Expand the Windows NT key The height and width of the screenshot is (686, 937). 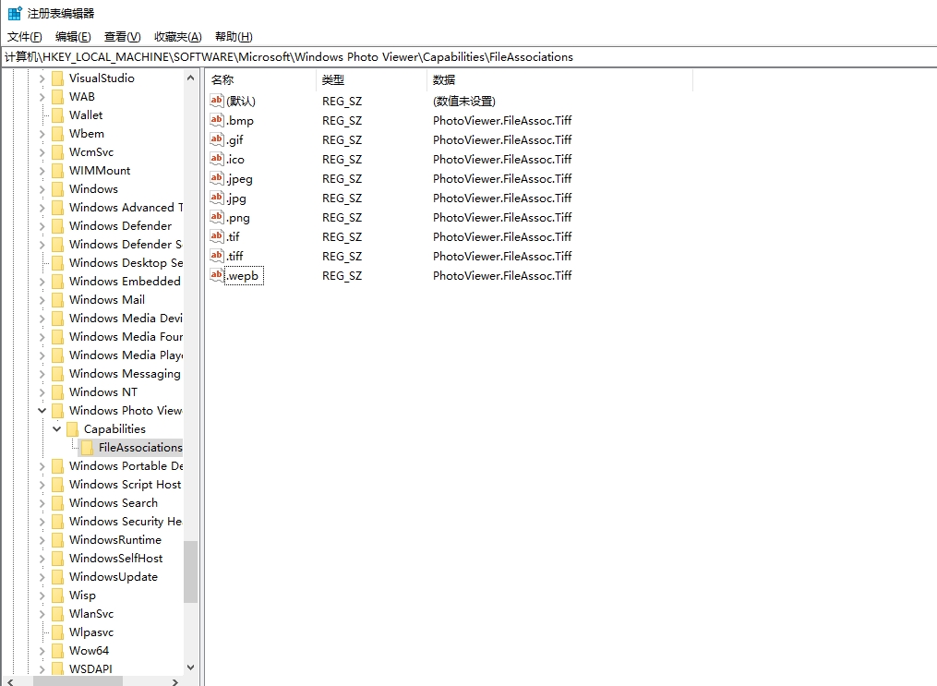[x=42, y=392]
